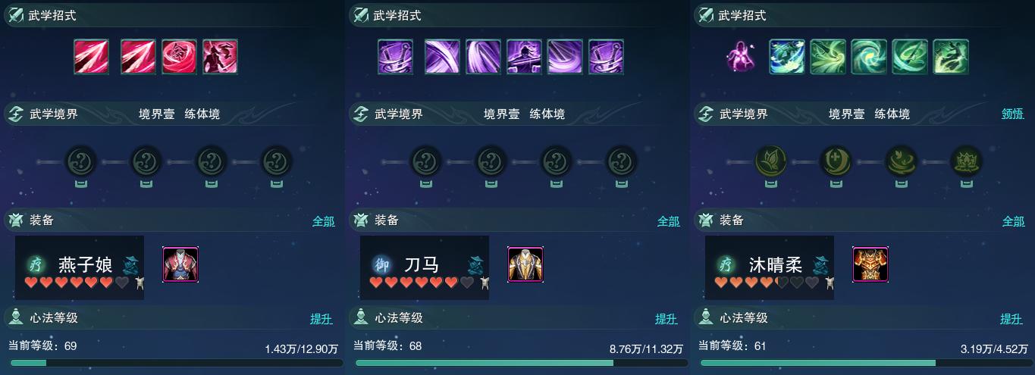
Task: Select the red rose skill icon
Action: point(179,57)
